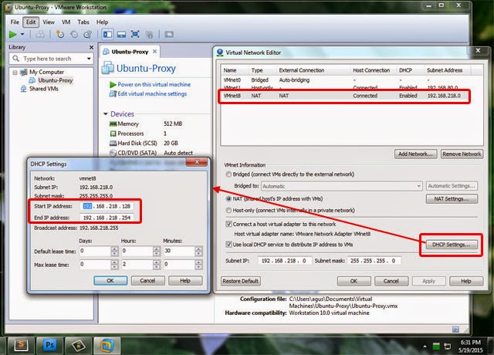Click the Default lease time Minutes stepper
The height and width of the screenshot is (355, 494).
tap(198, 252)
